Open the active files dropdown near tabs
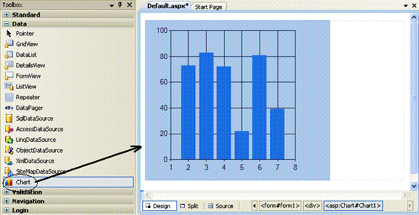 [x=406, y=6]
